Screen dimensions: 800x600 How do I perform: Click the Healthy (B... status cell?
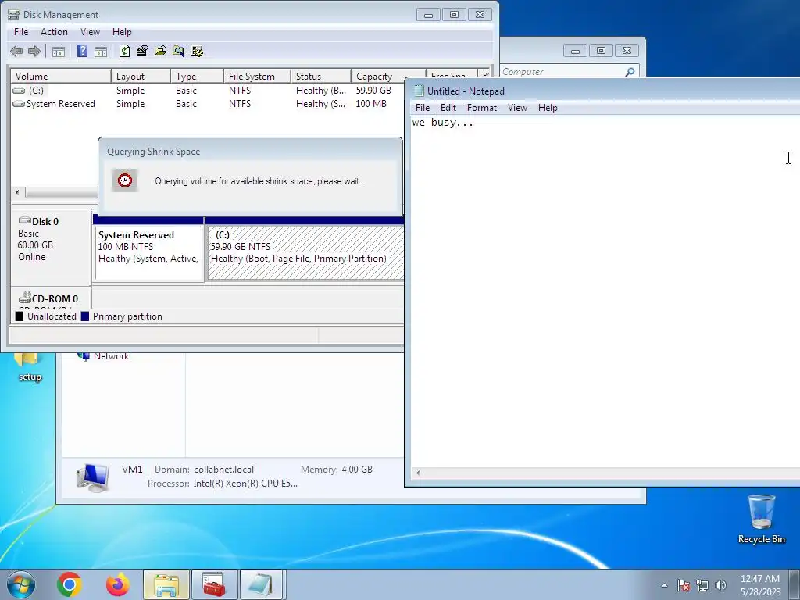tap(321, 91)
